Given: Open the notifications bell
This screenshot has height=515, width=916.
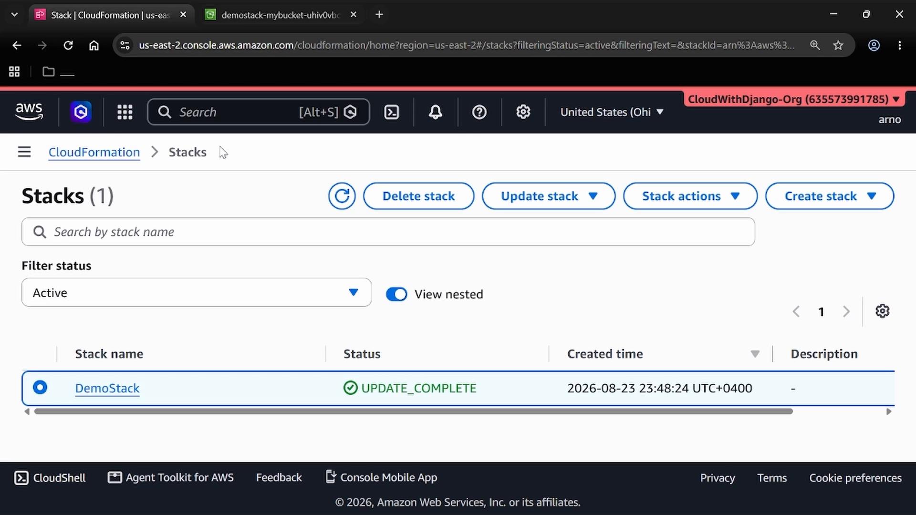Looking at the screenshot, I should 435,112.
